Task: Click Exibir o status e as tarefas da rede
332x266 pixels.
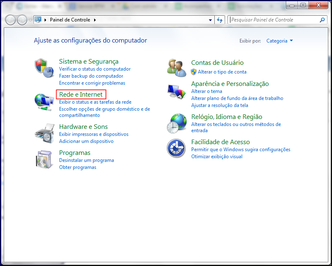Action: tap(95, 102)
